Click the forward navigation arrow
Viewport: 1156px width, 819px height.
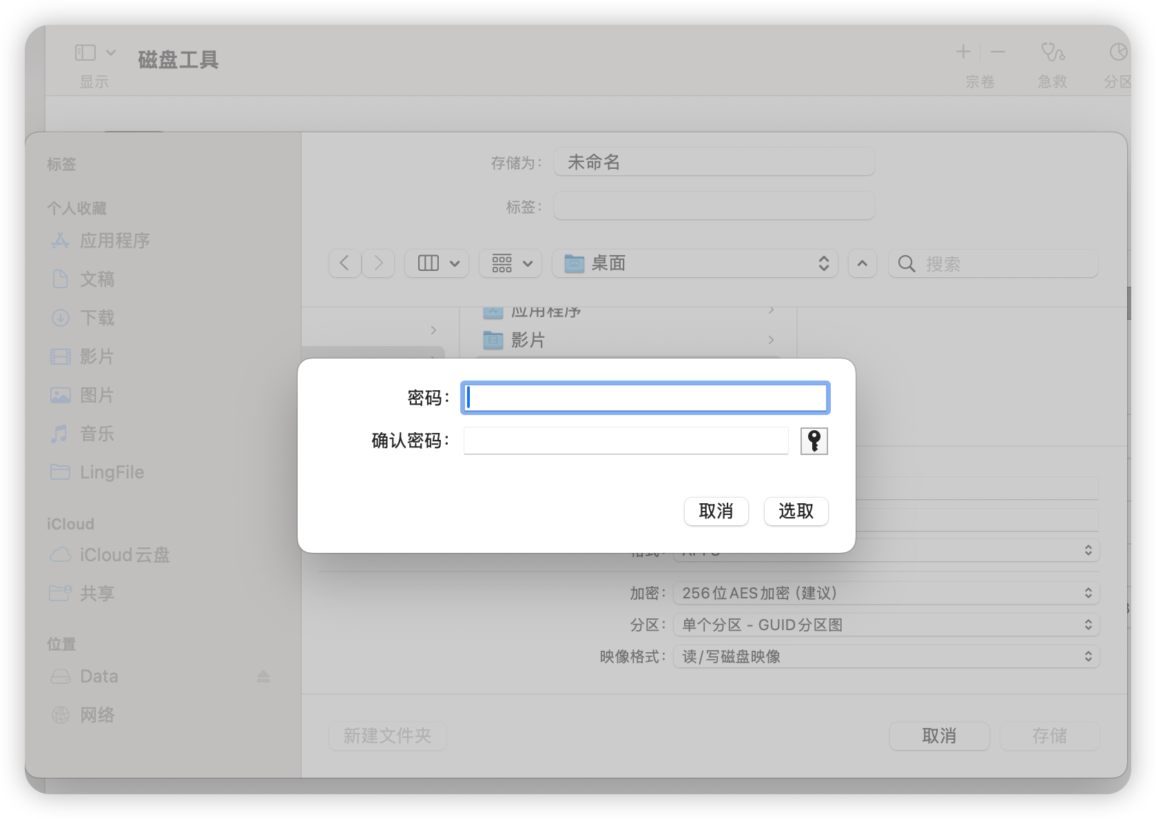tap(378, 263)
